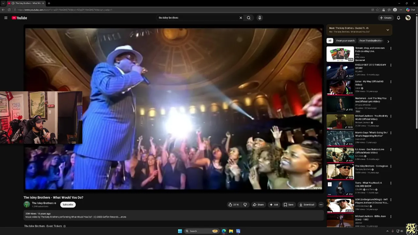
Task: Open options for Marvin Gaye video
Action: 391,133
